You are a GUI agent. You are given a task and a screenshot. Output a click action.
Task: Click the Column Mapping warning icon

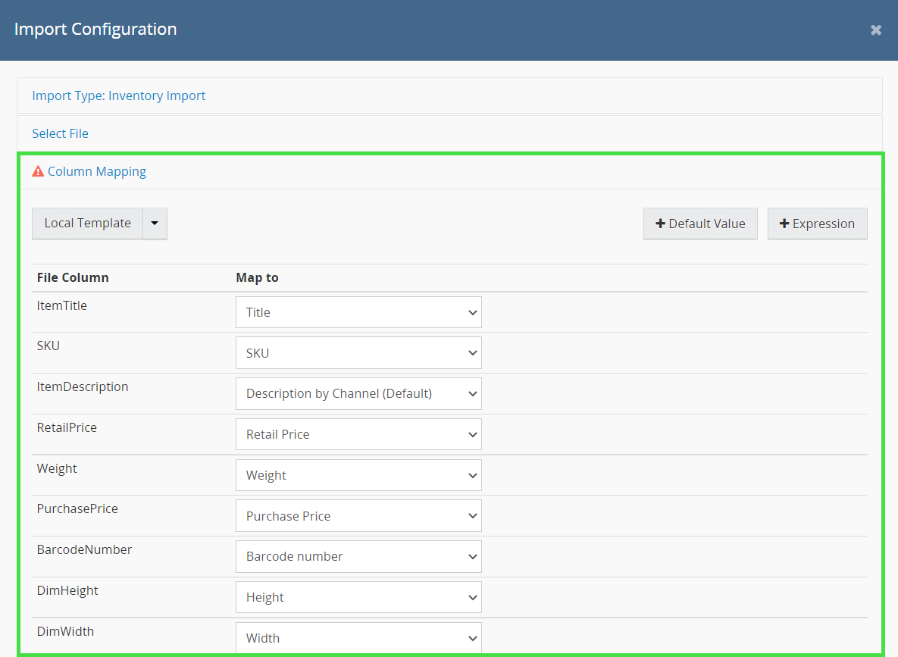tap(38, 171)
